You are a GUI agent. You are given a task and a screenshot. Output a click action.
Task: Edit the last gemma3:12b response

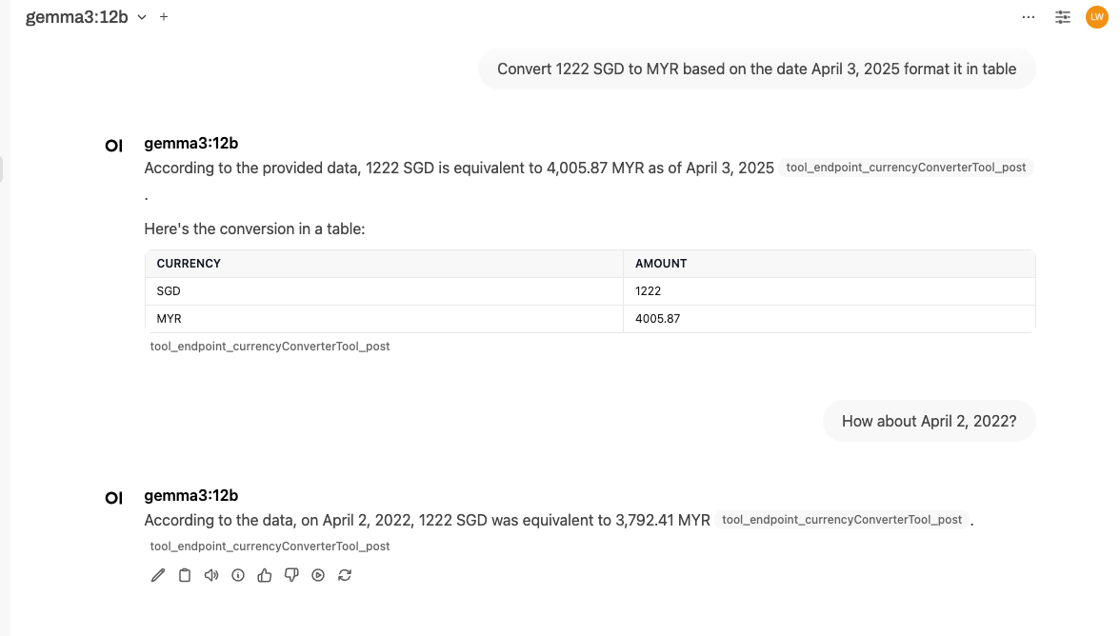158,575
